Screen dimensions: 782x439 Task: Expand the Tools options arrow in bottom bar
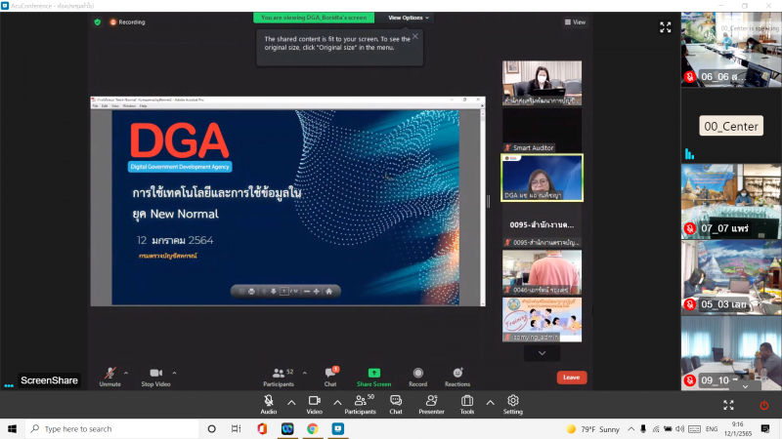tap(491, 403)
